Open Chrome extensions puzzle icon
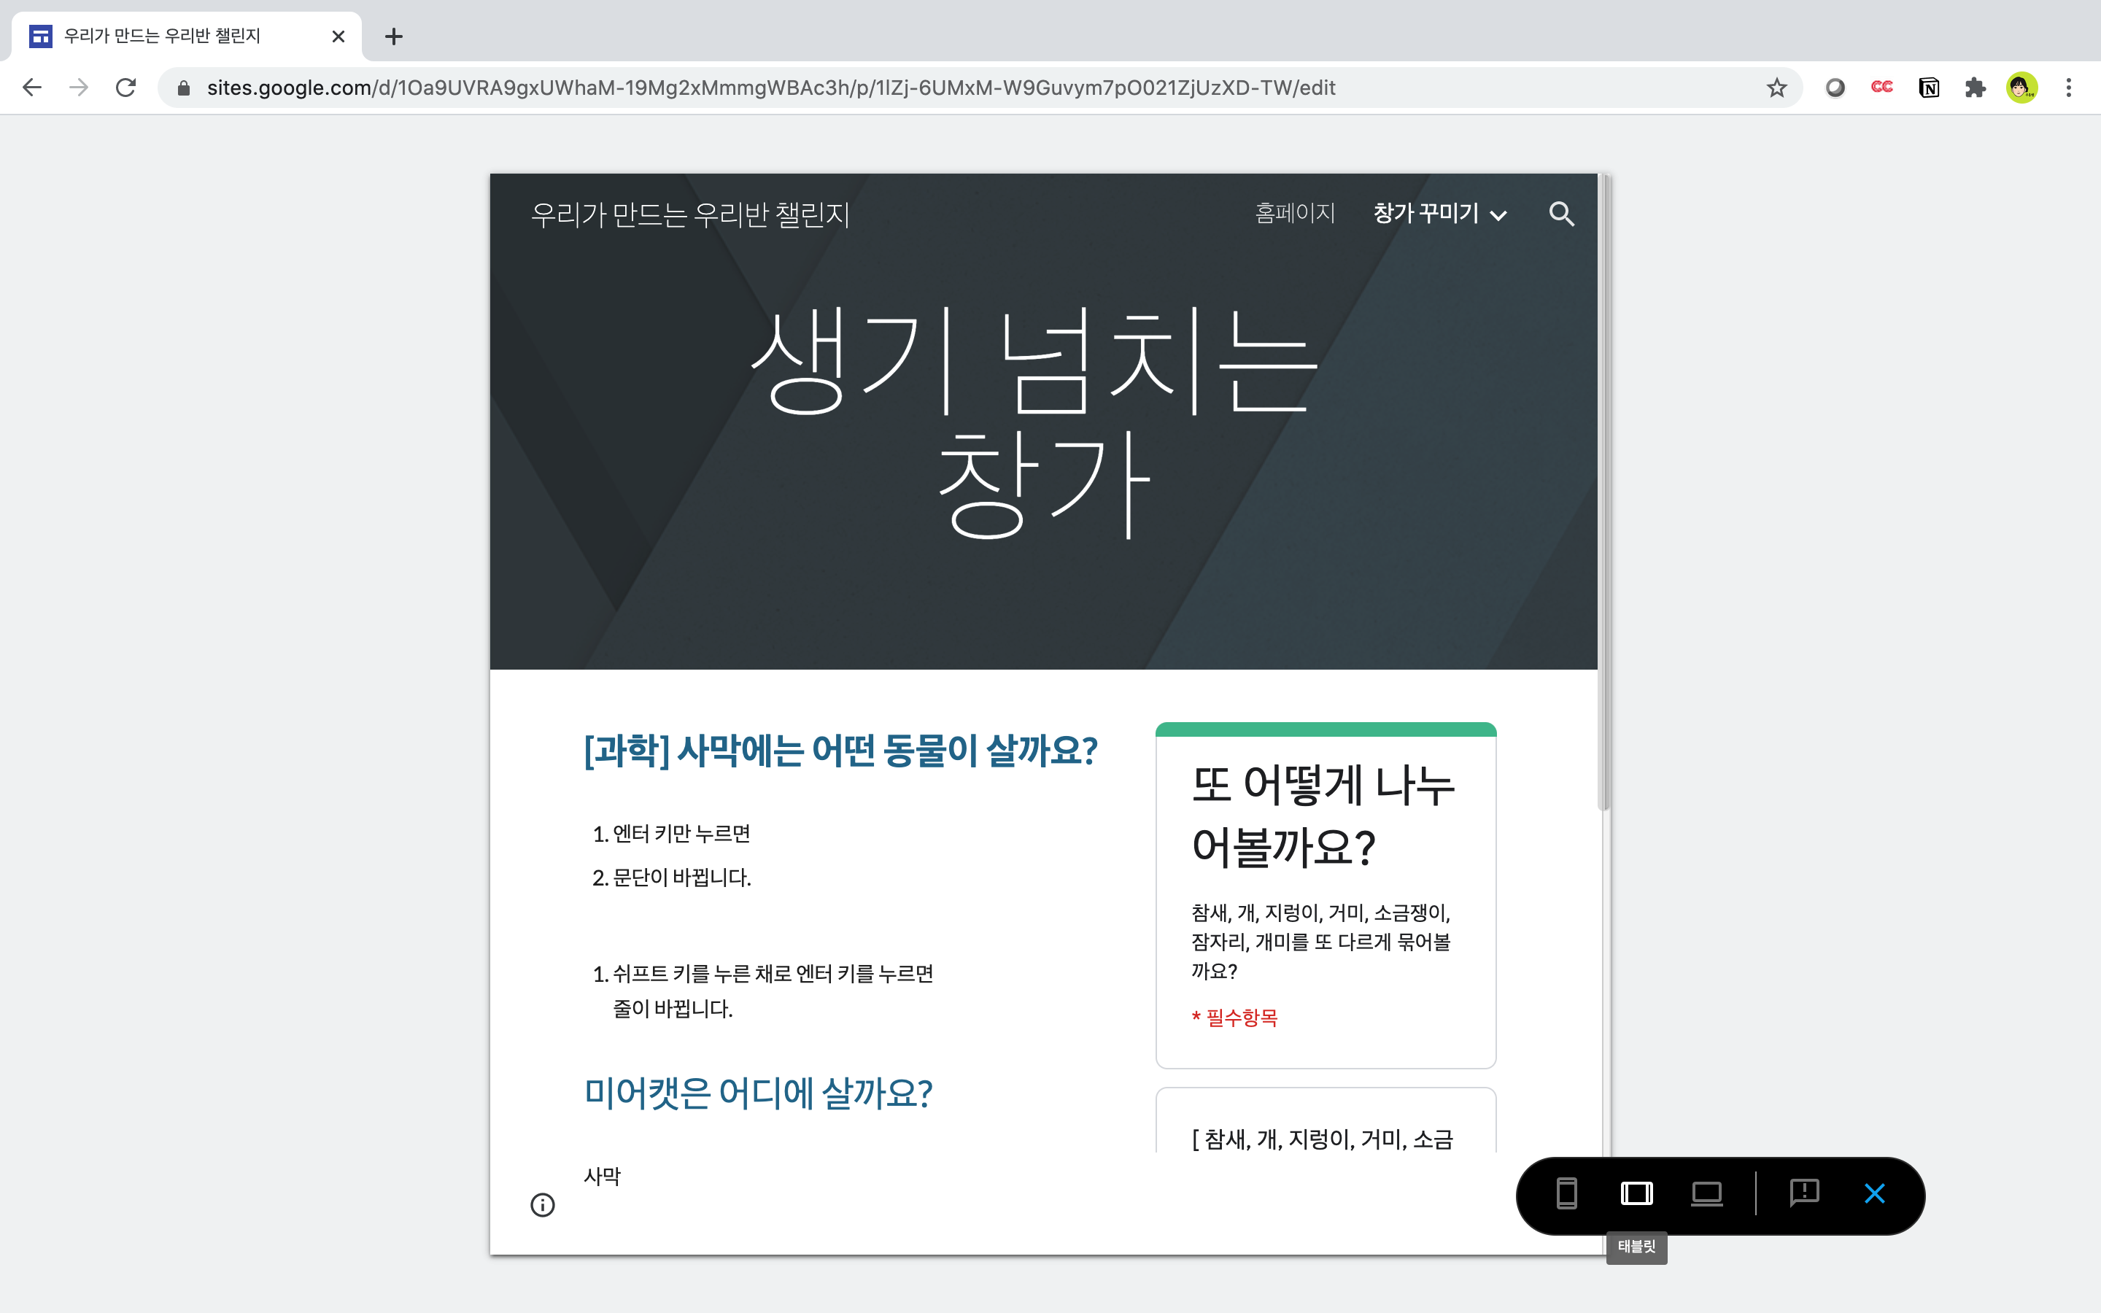 1975,88
